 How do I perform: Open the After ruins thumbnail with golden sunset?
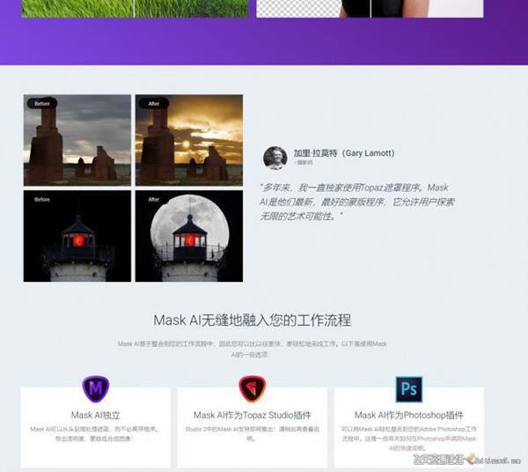tap(189, 143)
